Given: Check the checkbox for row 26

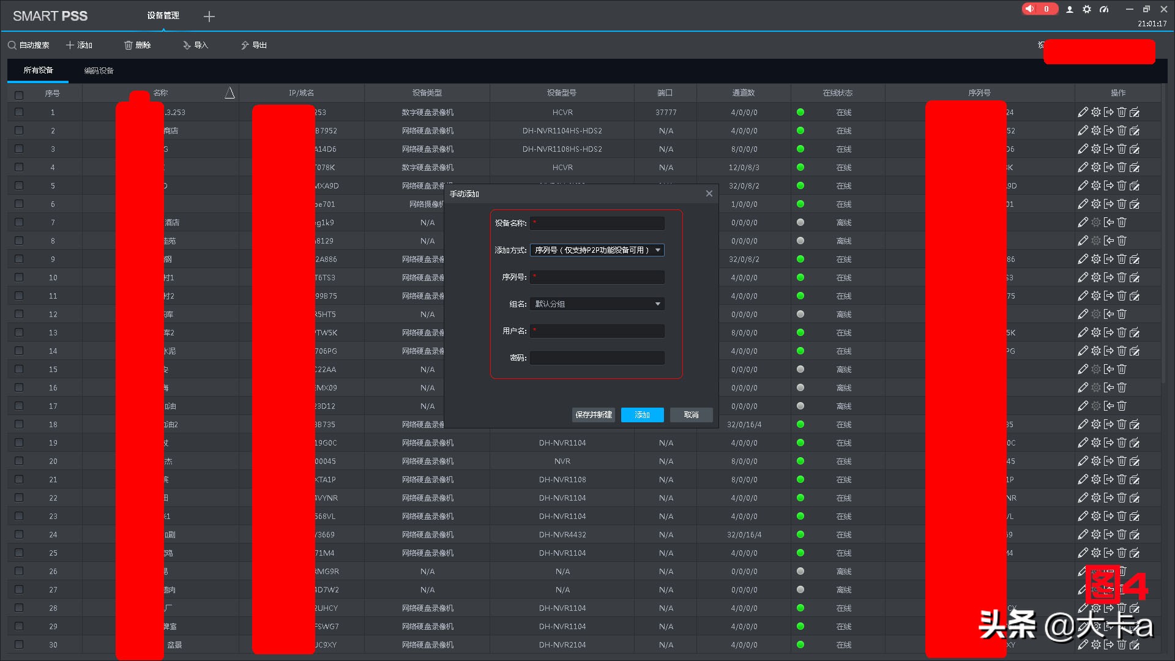Looking at the screenshot, I should (x=19, y=571).
